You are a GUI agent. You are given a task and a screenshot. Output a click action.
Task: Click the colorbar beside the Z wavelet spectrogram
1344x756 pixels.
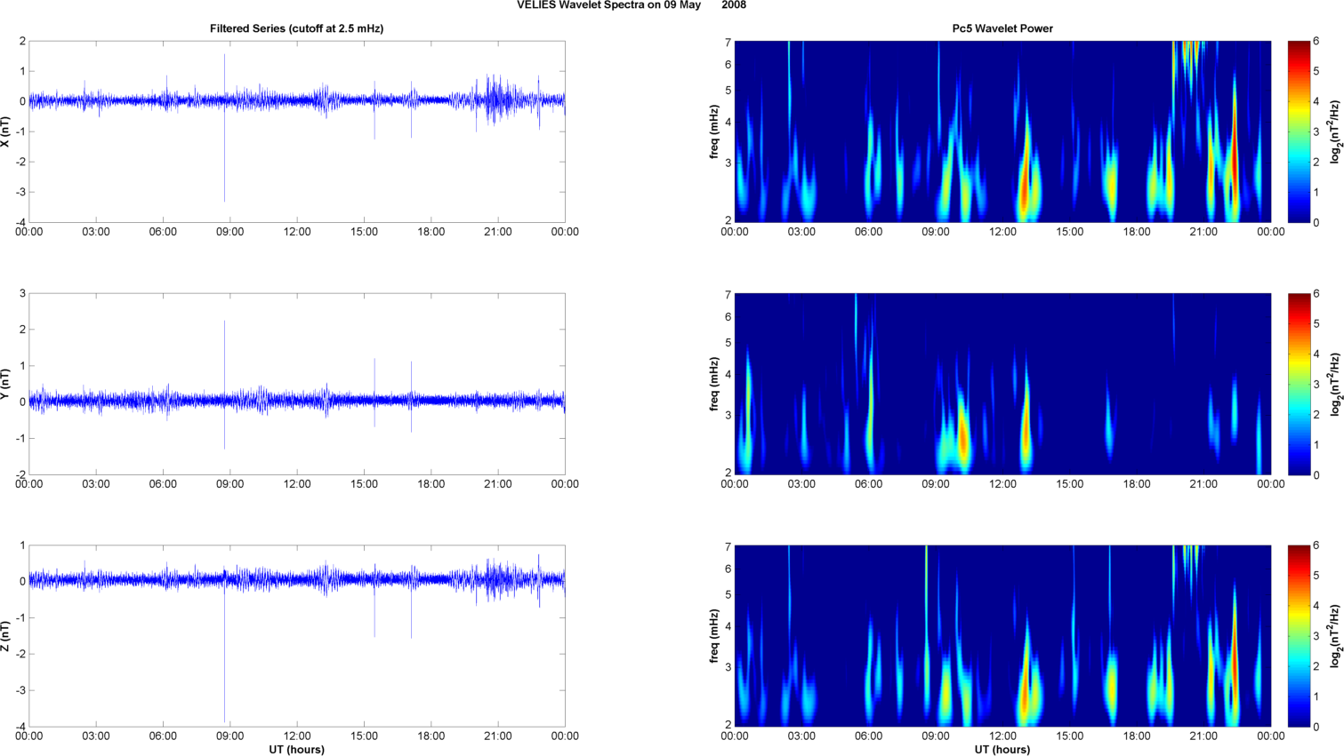click(1299, 636)
